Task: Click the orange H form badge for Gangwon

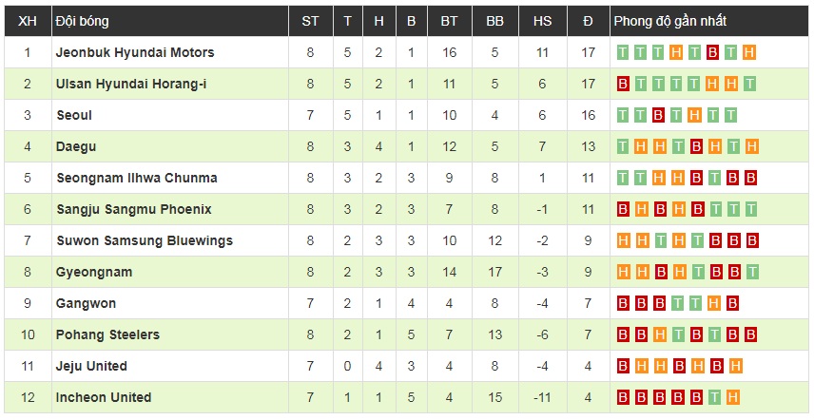Action: click(713, 304)
